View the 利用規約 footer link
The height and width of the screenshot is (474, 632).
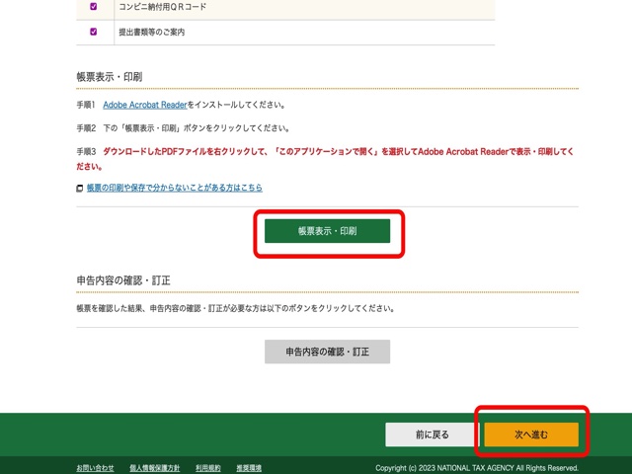click(207, 467)
